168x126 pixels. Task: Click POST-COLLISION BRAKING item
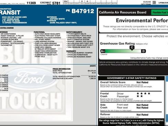click(x=46, y=43)
